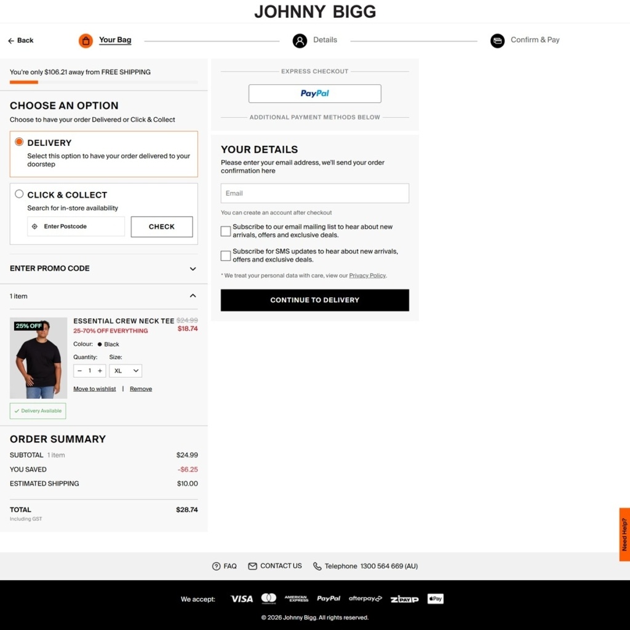Screen dimensions: 630x630
Task: Decrease quantity with the minus icon
Action: pyautogui.click(x=79, y=371)
